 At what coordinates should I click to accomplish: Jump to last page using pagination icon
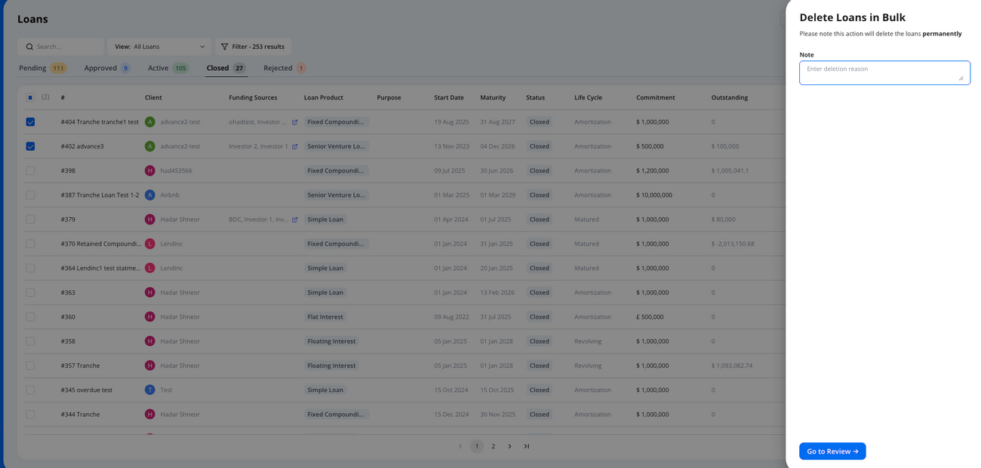pyautogui.click(x=526, y=445)
